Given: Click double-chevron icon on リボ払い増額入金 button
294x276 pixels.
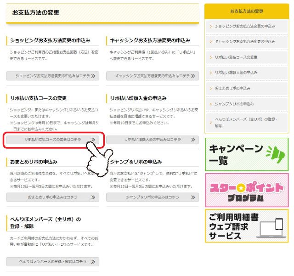Looking at the screenshot, I should pos(193,140).
